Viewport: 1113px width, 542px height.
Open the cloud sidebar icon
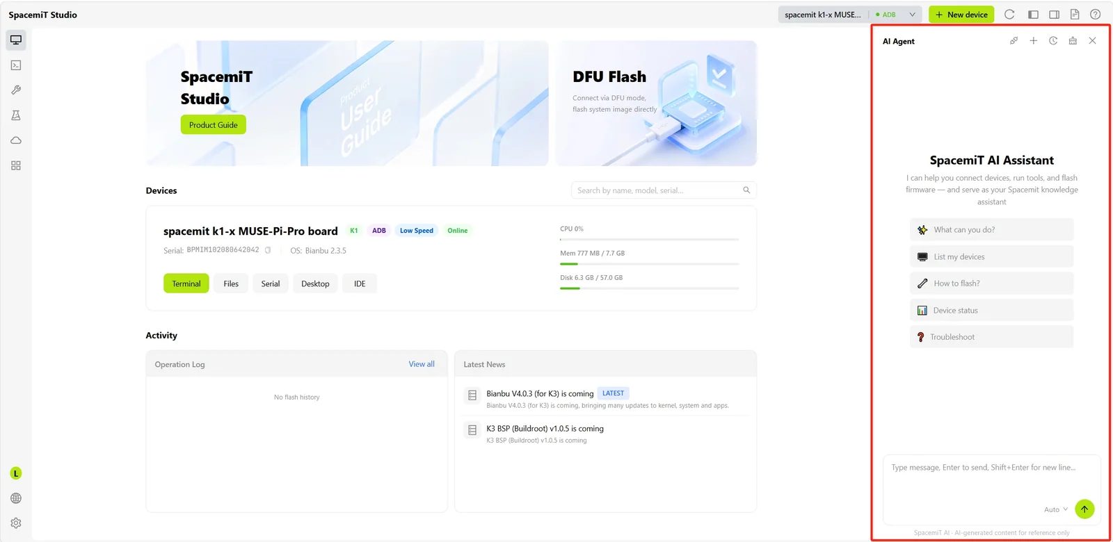(x=16, y=140)
